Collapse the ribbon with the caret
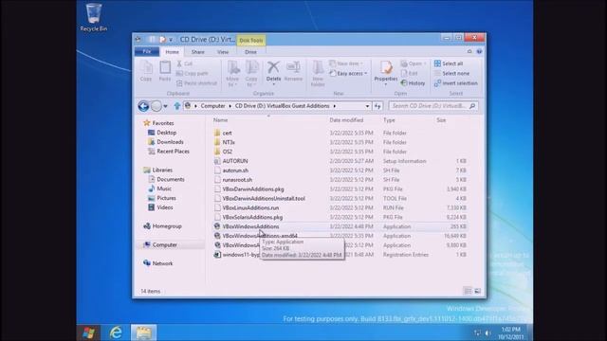 click(469, 51)
